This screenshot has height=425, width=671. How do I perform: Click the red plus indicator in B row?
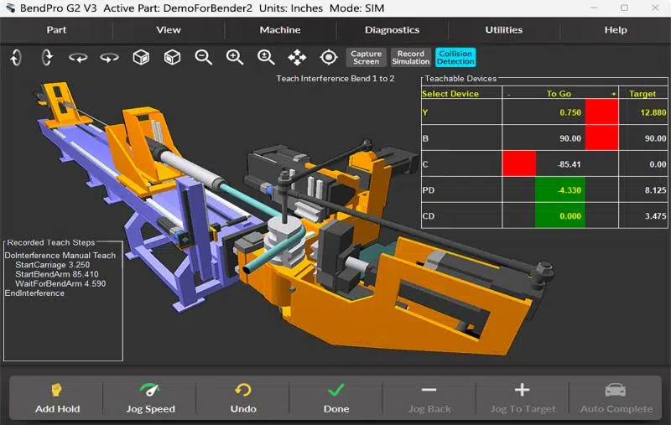click(x=601, y=137)
